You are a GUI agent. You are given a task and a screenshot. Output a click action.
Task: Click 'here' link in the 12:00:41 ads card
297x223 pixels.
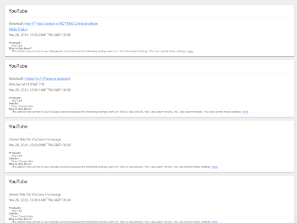(215, 222)
